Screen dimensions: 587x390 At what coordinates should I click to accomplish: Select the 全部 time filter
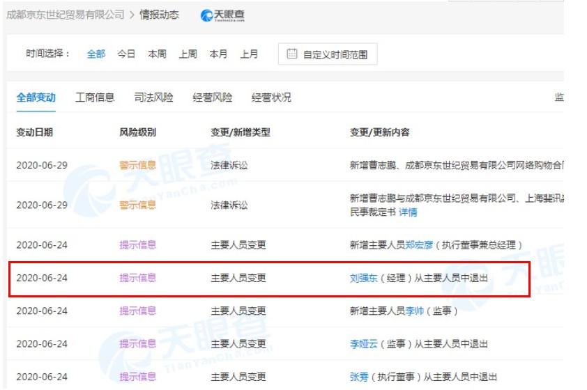96,54
